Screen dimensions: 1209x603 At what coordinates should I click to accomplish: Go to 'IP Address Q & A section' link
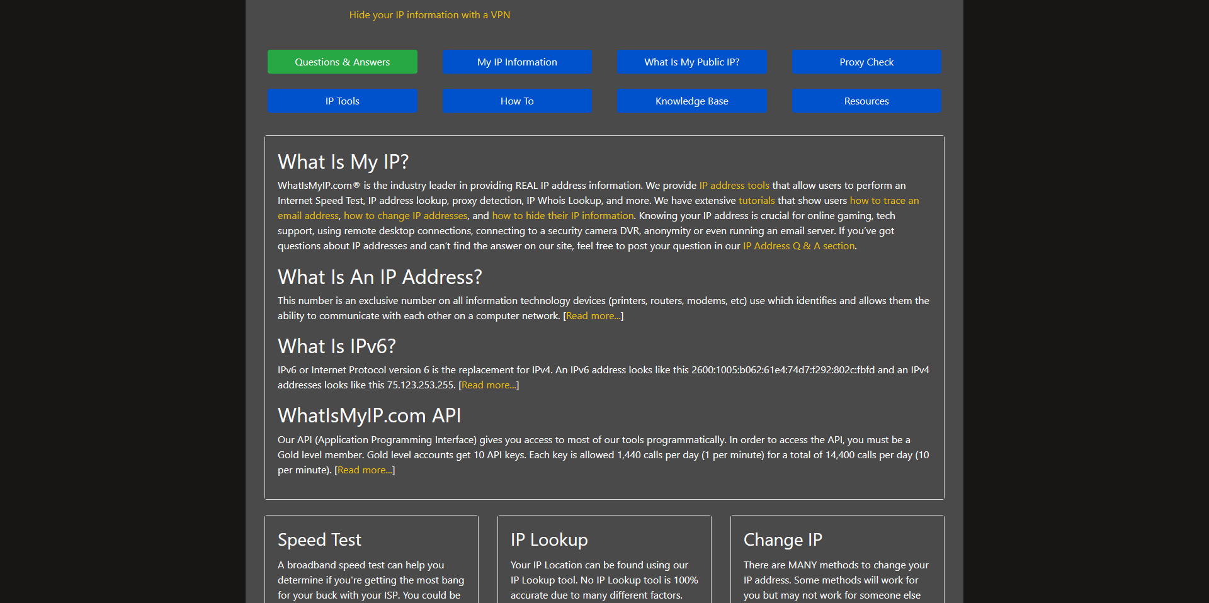(x=798, y=245)
